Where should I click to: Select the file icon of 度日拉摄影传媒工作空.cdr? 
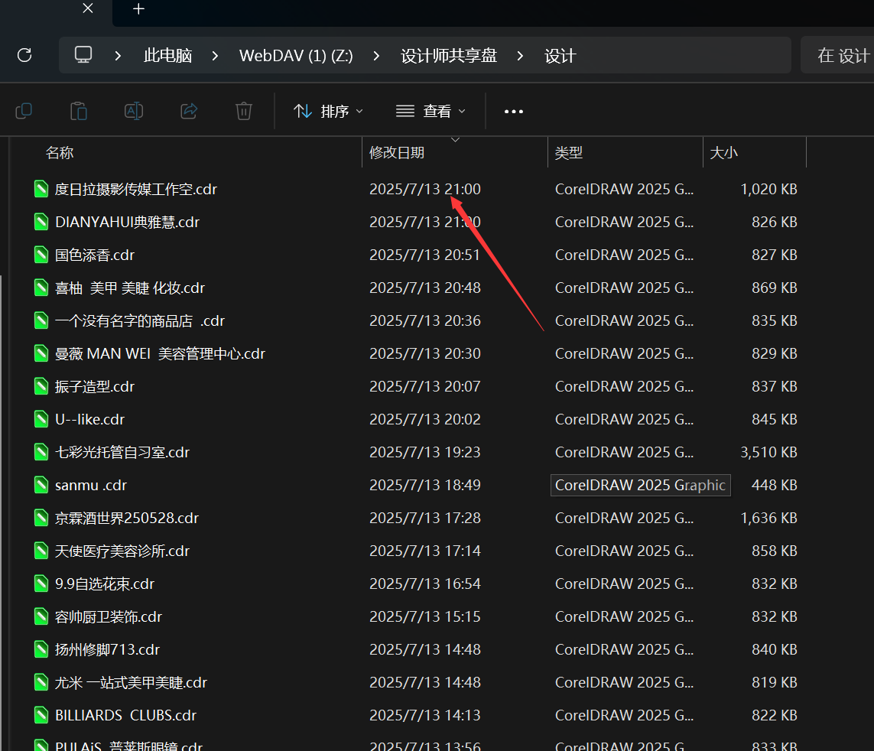point(41,189)
